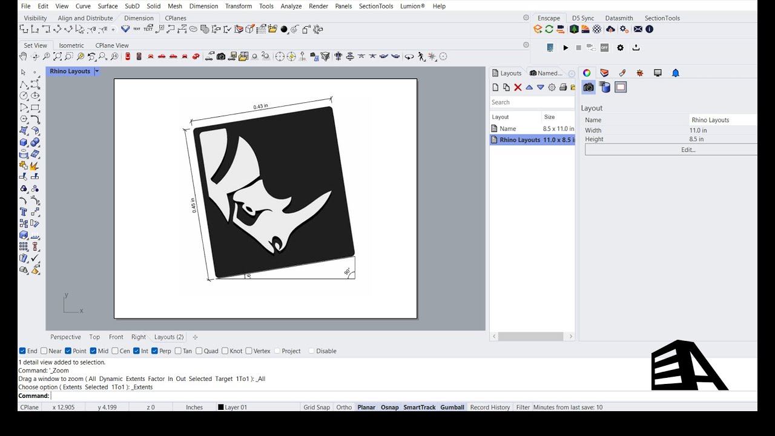
Task: Switch to the Perspective viewport tab
Action: coord(65,337)
